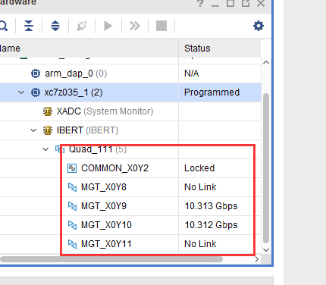
Task: Click No Link status of MGT_X0Y11
Action: [200, 244]
